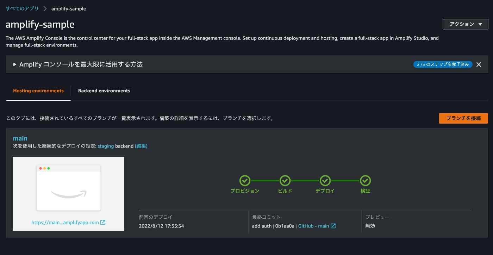Screen dimensions: 493x255
Task: Select the amplify-sample page heading
Action: point(40,24)
